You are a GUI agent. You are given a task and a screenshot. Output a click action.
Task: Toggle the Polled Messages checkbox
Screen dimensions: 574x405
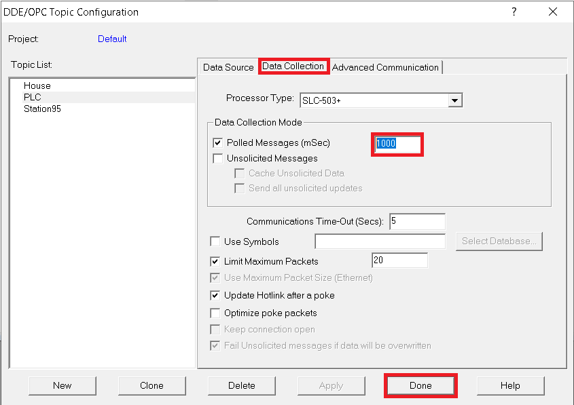click(218, 142)
